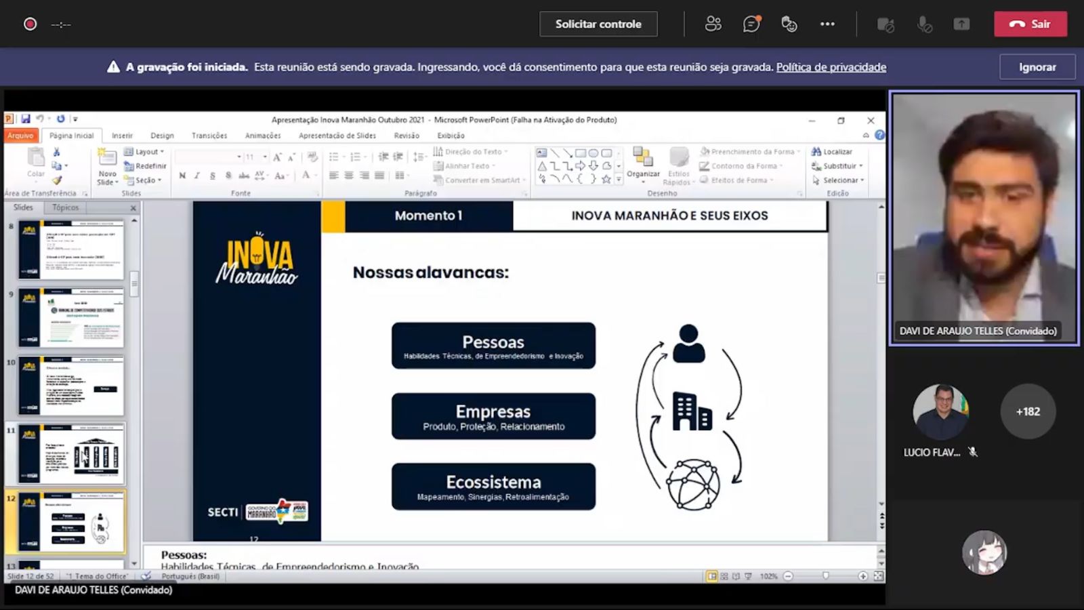1084x610 pixels.
Task: Switch to the Design ribbon tab
Action: pos(162,136)
